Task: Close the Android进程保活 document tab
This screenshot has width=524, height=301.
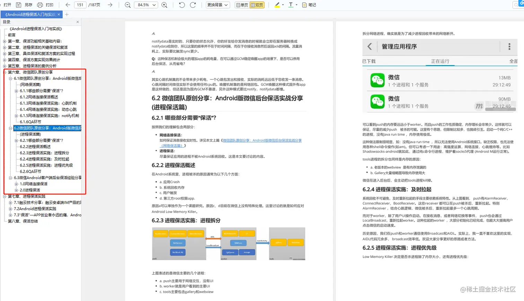Action: pyautogui.click(x=59, y=14)
